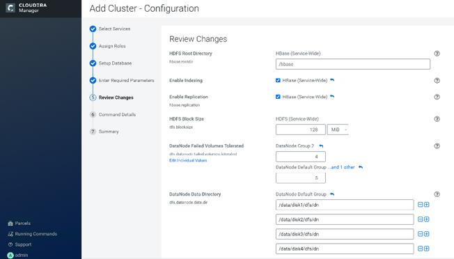Uncheck Enable Indexing HBase checkbox

278,81
